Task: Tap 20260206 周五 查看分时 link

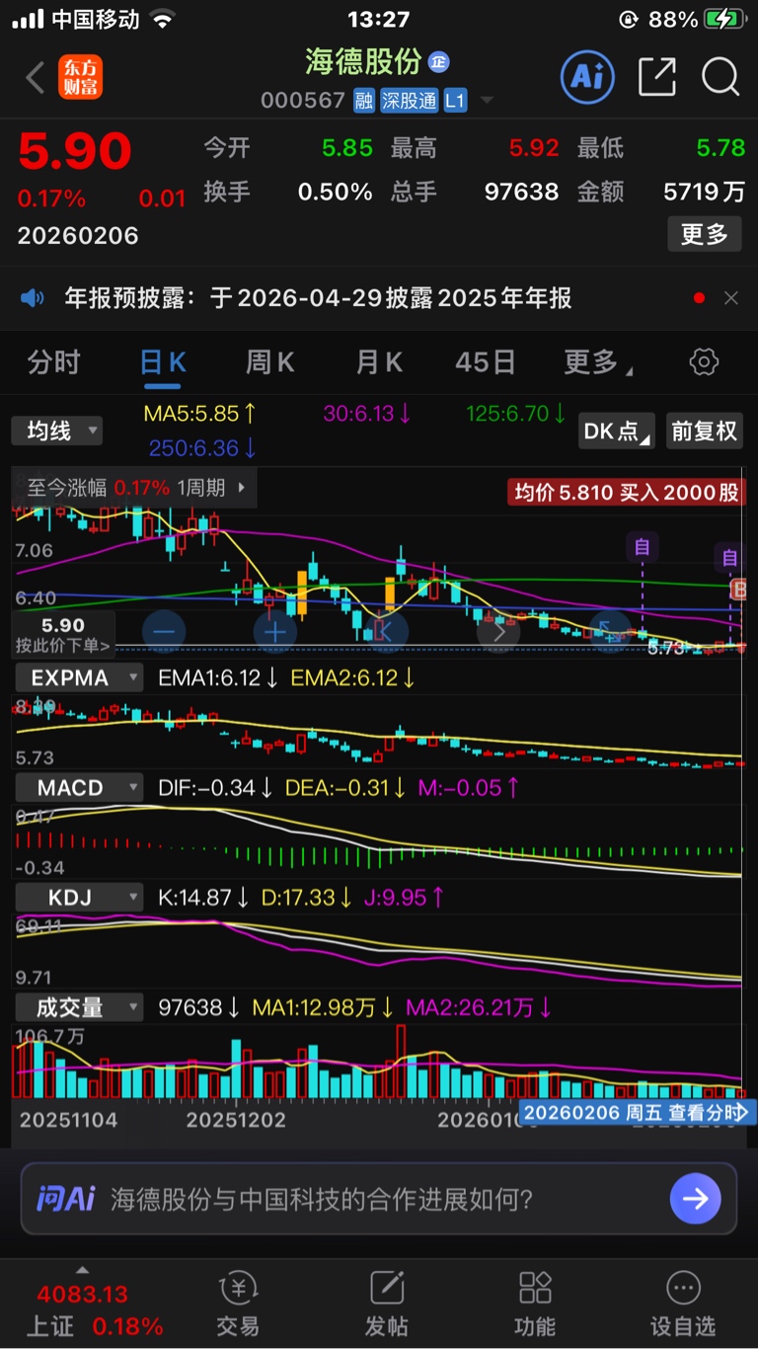Action: point(637,1112)
